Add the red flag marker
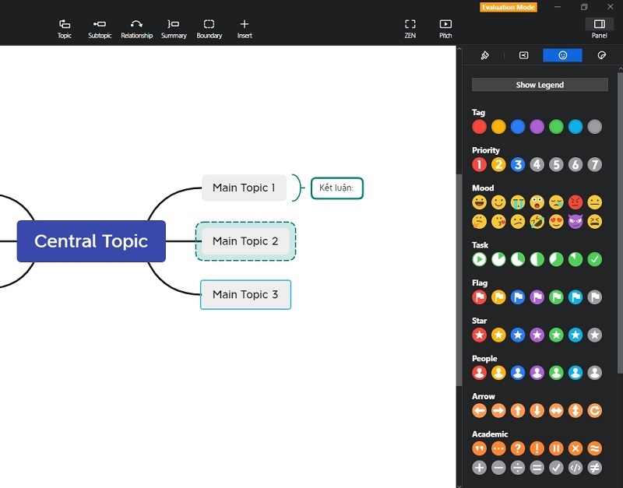 click(x=480, y=297)
